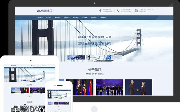Expand the 产品展示 dropdown menu
180x112 pixels.
[x=76, y=18]
